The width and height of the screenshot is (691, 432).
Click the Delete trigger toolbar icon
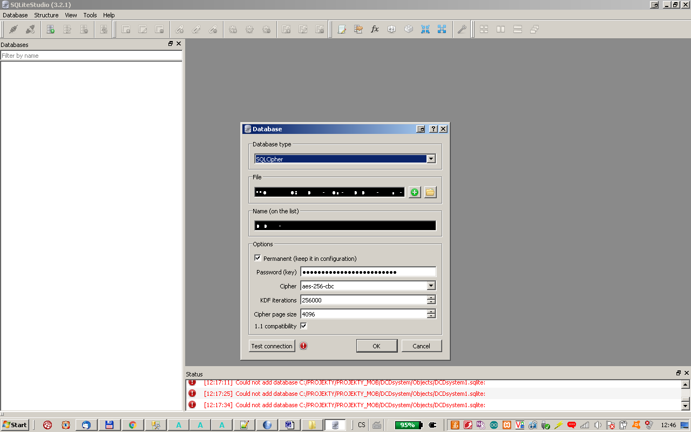[x=266, y=29]
